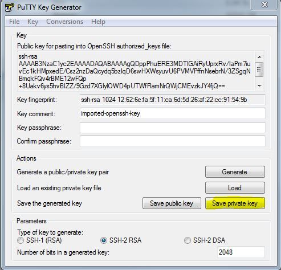281x270 pixels.
Task: Open the Conversions menu
Action: tap(65, 22)
